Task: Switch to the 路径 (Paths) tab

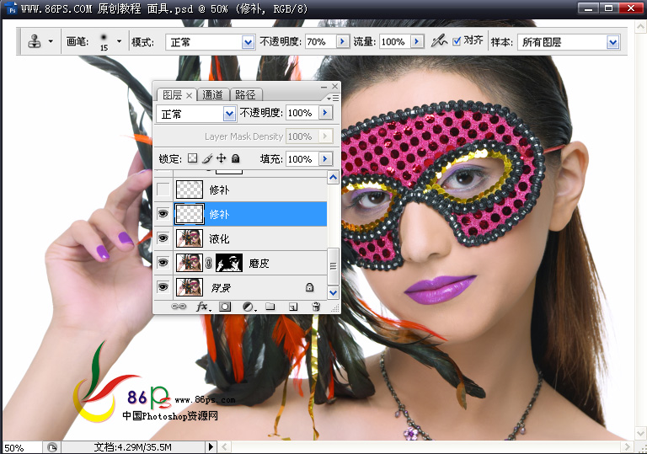Action: coord(245,94)
